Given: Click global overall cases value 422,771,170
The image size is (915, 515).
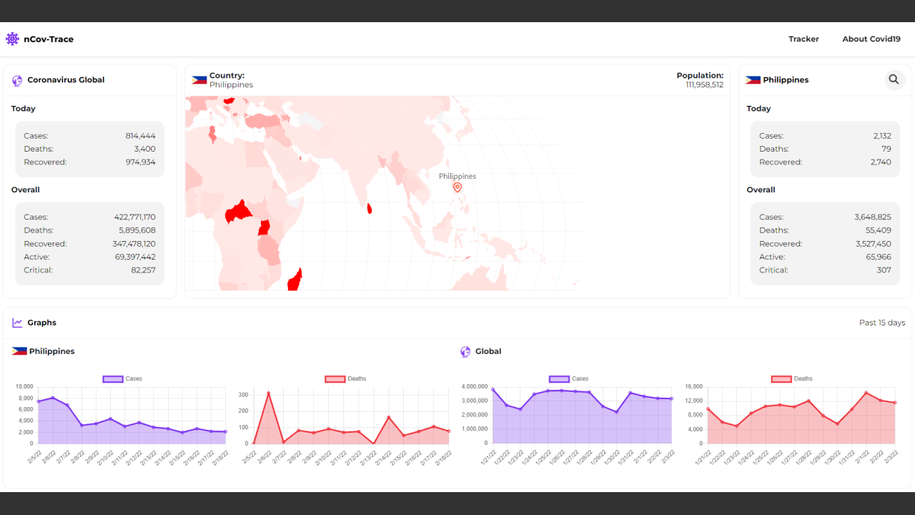Looking at the screenshot, I should tap(134, 217).
